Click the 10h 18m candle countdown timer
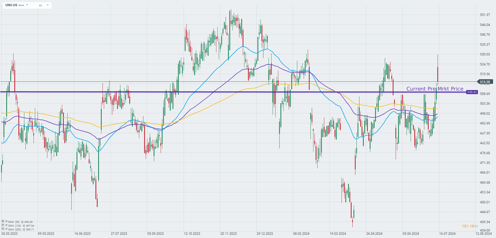496x238 pixels. (x=470, y=226)
